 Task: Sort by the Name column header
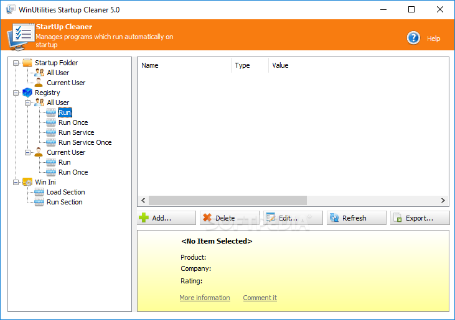(x=185, y=65)
